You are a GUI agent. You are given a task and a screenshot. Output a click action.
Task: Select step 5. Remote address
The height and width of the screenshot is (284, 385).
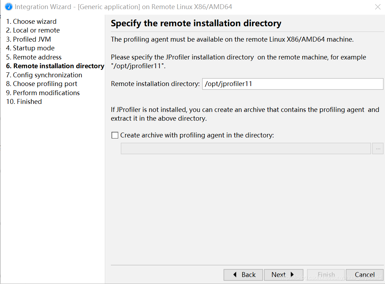coord(34,57)
